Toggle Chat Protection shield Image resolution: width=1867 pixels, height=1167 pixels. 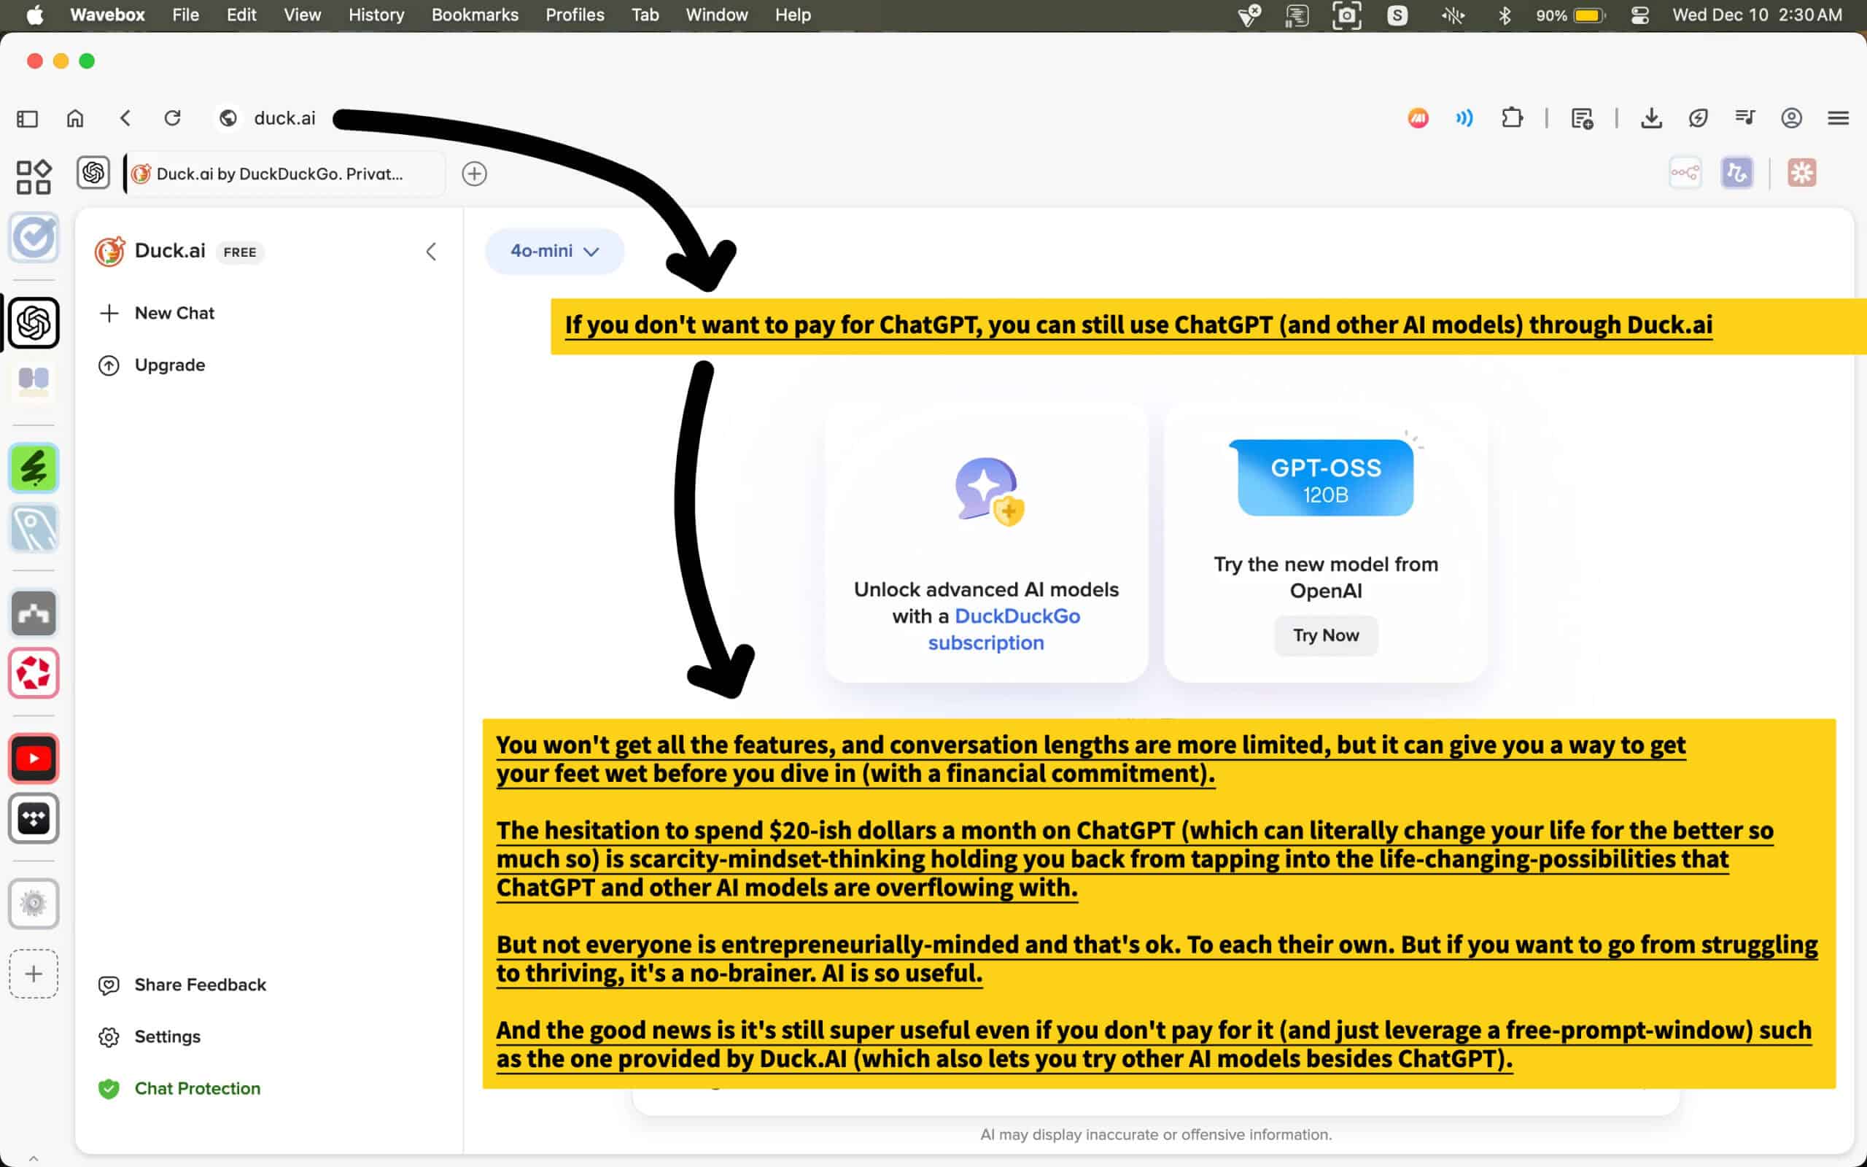coord(109,1088)
